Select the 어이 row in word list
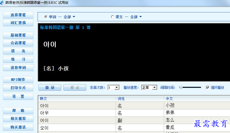Image resolution: width=230 pixels, height=133 pixels. point(134,121)
